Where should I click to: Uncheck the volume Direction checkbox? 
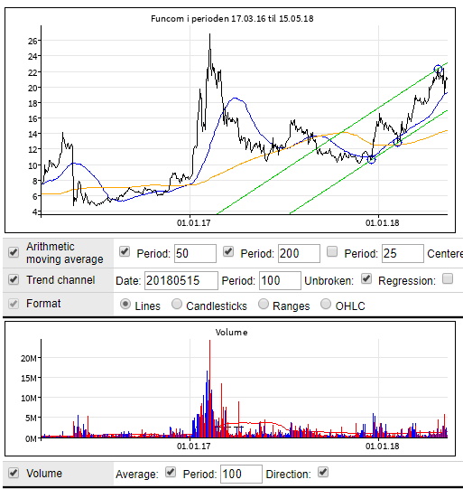pos(323,472)
